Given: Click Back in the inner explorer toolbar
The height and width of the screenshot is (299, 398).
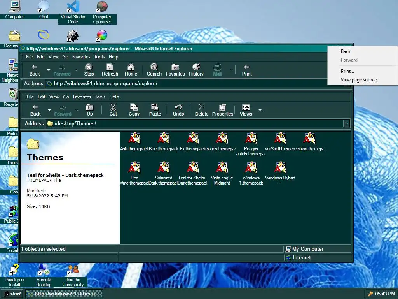Looking at the screenshot, I should tap(35, 110).
